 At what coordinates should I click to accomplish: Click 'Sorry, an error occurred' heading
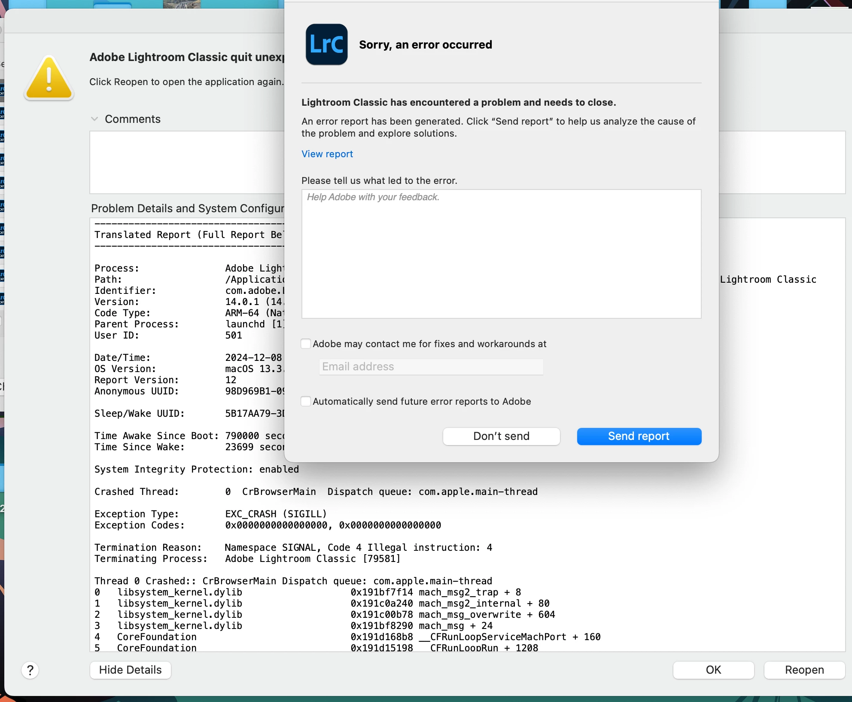pyautogui.click(x=425, y=45)
